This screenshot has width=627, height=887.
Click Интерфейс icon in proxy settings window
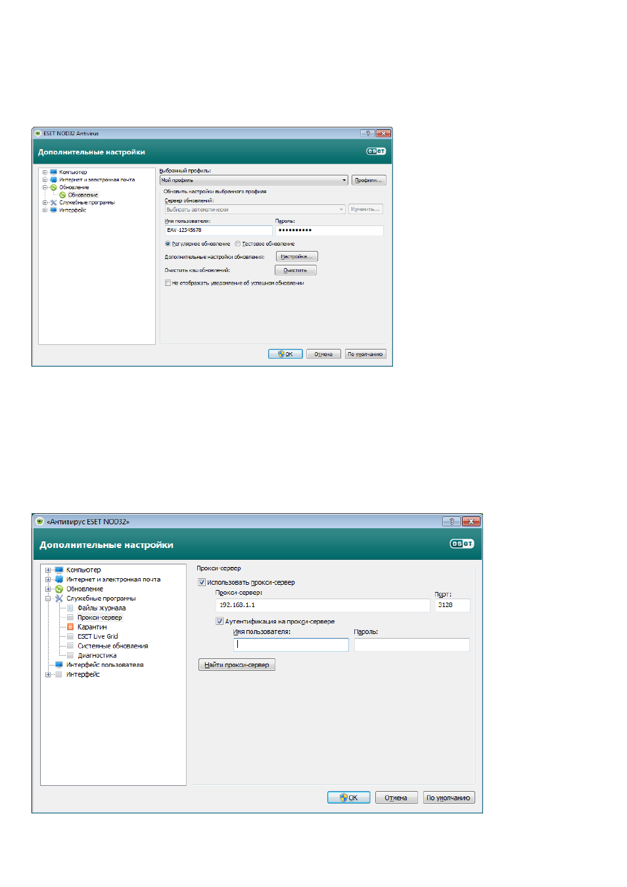[59, 674]
